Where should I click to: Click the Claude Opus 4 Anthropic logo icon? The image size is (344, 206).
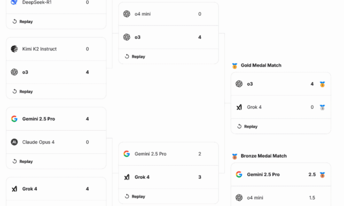pyautogui.click(x=14, y=142)
